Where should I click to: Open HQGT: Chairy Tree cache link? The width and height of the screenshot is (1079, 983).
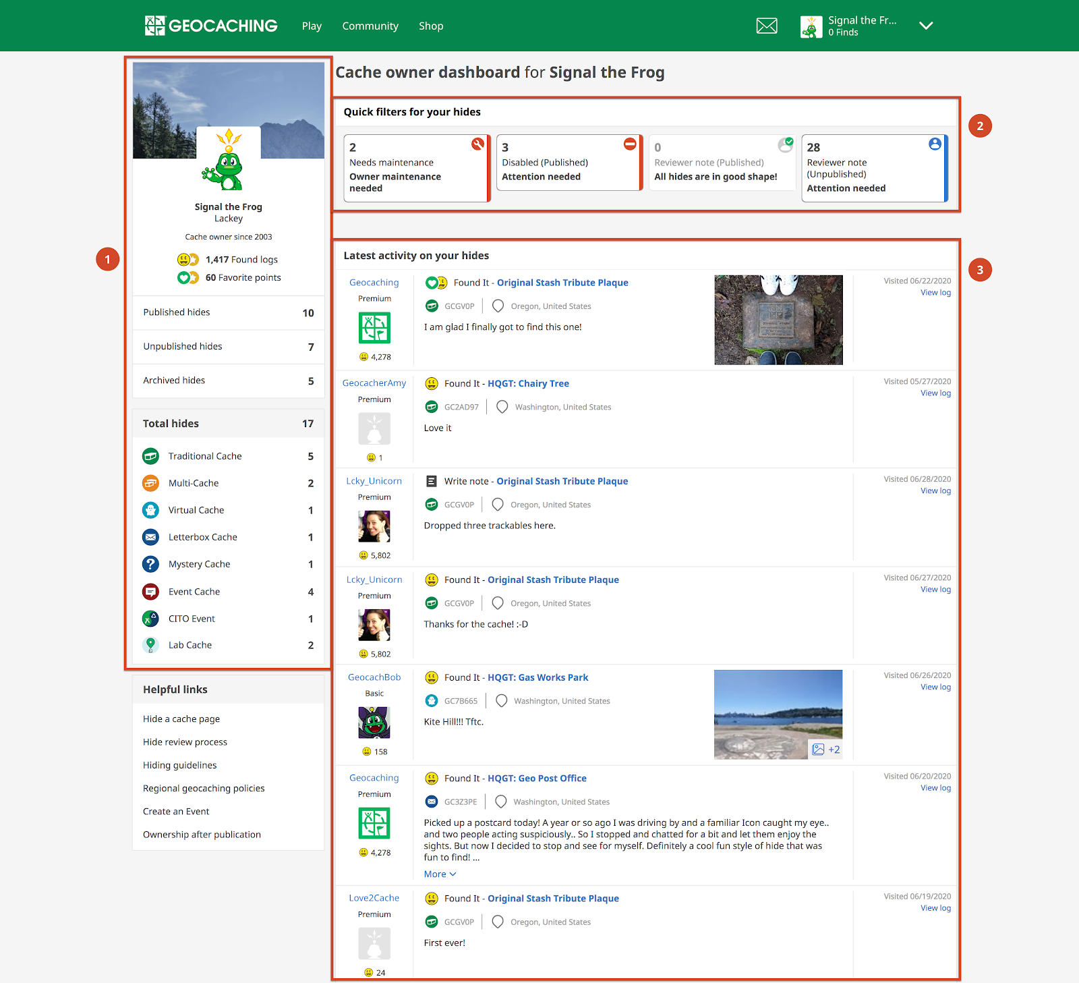point(529,383)
